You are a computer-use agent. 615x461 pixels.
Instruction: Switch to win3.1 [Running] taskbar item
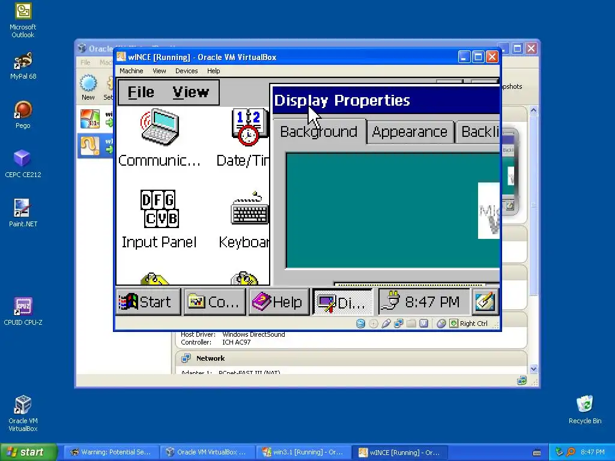click(x=304, y=452)
